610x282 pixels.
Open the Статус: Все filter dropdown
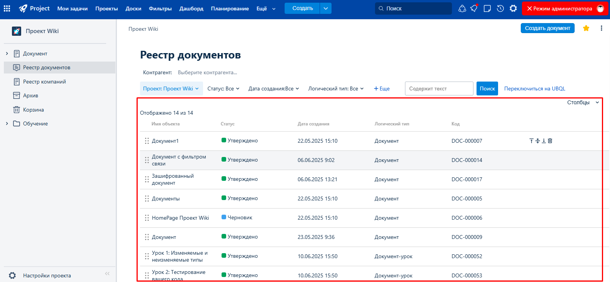point(223,88)
